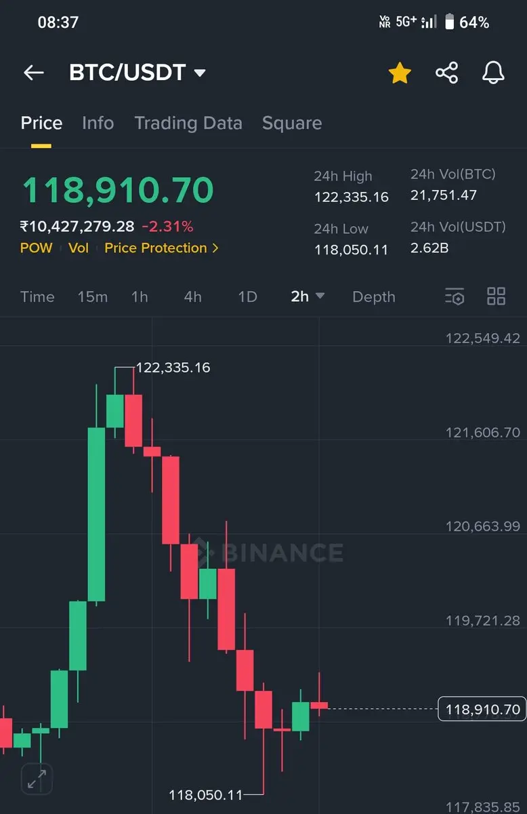The height and width of the screenshot is (814, 527).
Task: Select the tallest green candlestick
Action: (97, 514)
